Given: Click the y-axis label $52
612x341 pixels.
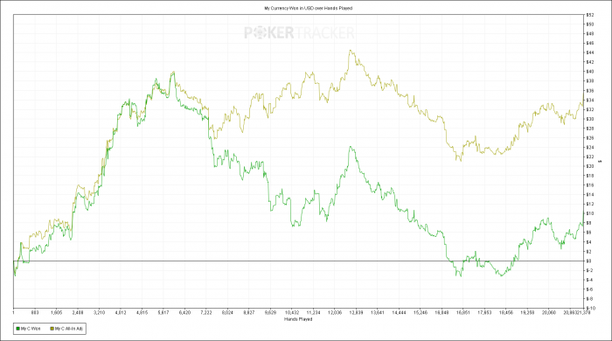Looking at the screenshot, I should point(590,15).
